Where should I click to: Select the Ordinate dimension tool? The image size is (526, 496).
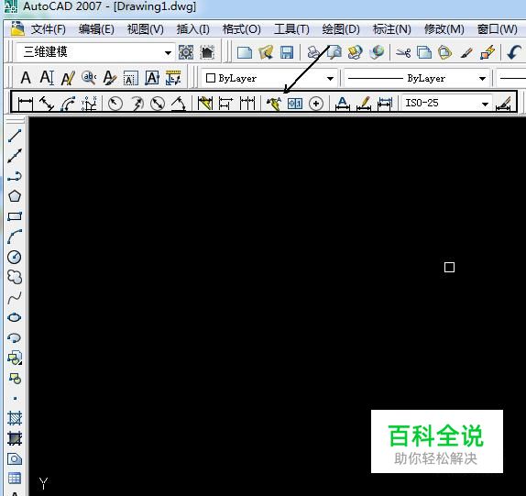click(89, 104)
